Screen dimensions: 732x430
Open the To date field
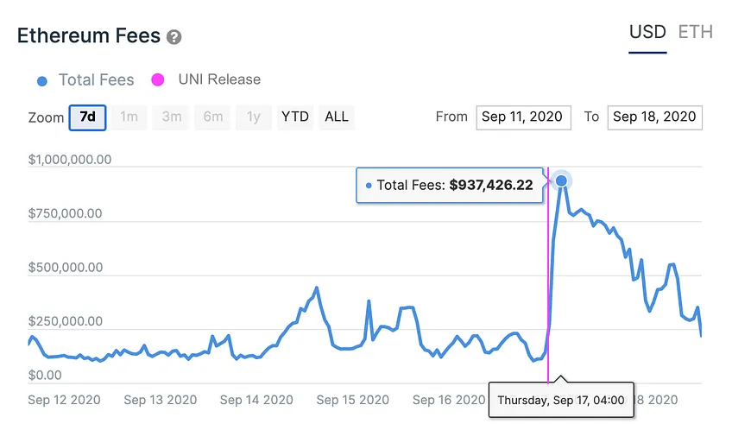coord(654,117)
